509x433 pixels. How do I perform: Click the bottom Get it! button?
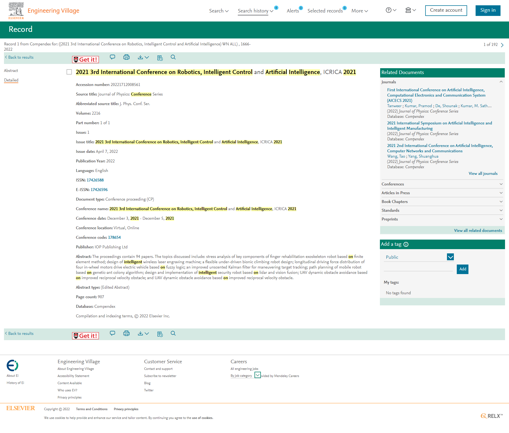point(85,336)
